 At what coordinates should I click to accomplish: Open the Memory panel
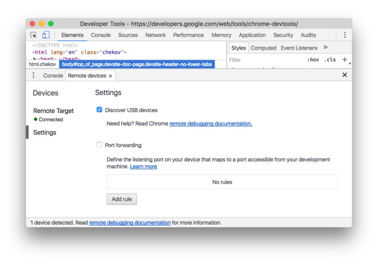[x=221, y=35]
